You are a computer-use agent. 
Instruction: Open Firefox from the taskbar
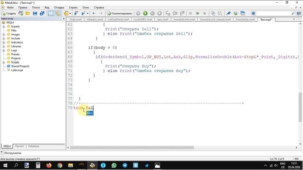click(49, 165)
